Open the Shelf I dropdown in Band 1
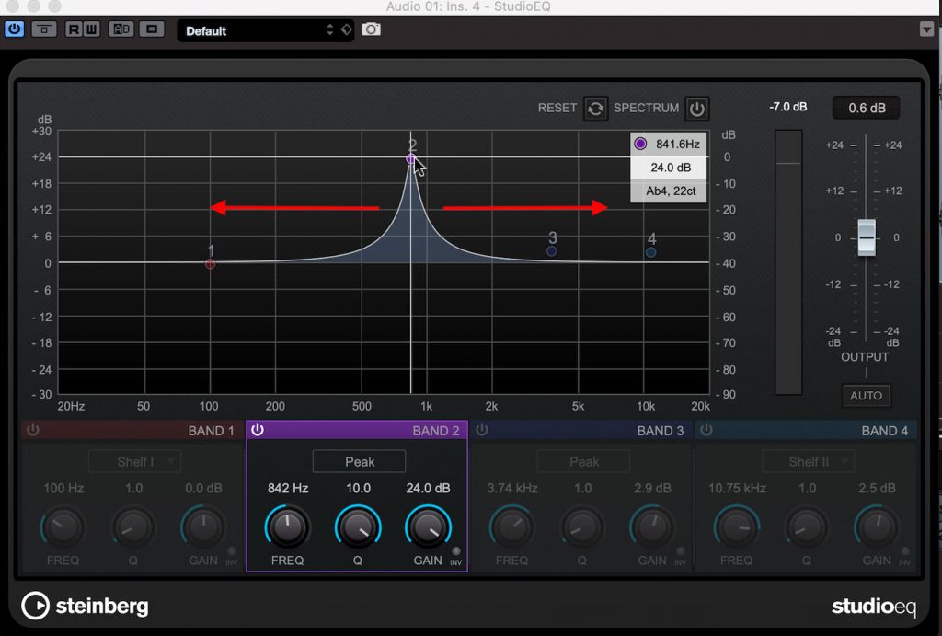 pos(134,461)
